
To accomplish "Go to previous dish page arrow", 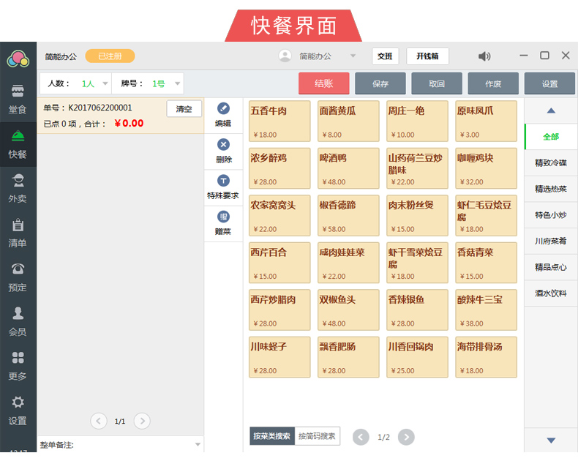I will [361, 438].
